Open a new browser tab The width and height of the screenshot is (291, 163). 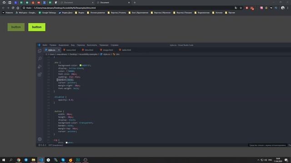pyautogui.click(x=135, y=3)
